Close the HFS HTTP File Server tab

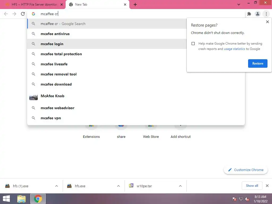(62, 5)
